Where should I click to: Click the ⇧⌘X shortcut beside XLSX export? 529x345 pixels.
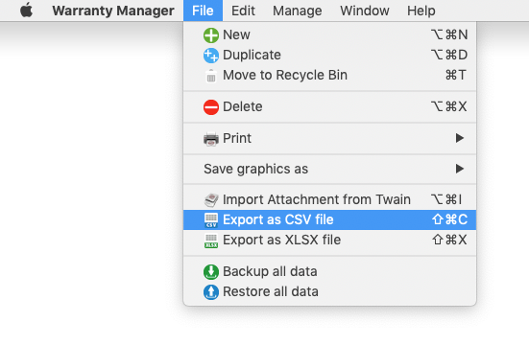click(x=449, y=240)
